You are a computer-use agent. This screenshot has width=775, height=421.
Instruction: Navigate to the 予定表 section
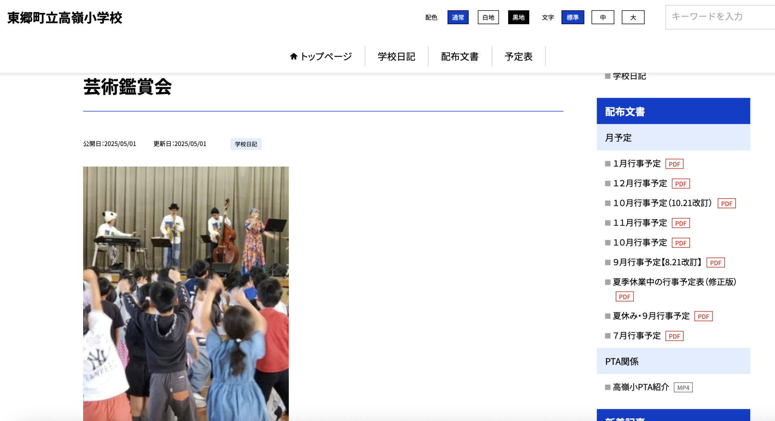(519, 56)
